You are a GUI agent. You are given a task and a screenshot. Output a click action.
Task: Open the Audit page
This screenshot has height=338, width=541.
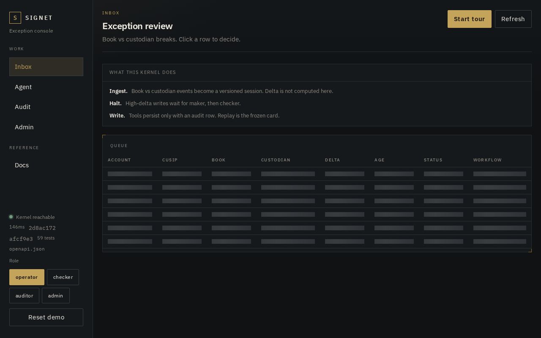[46, 107]
